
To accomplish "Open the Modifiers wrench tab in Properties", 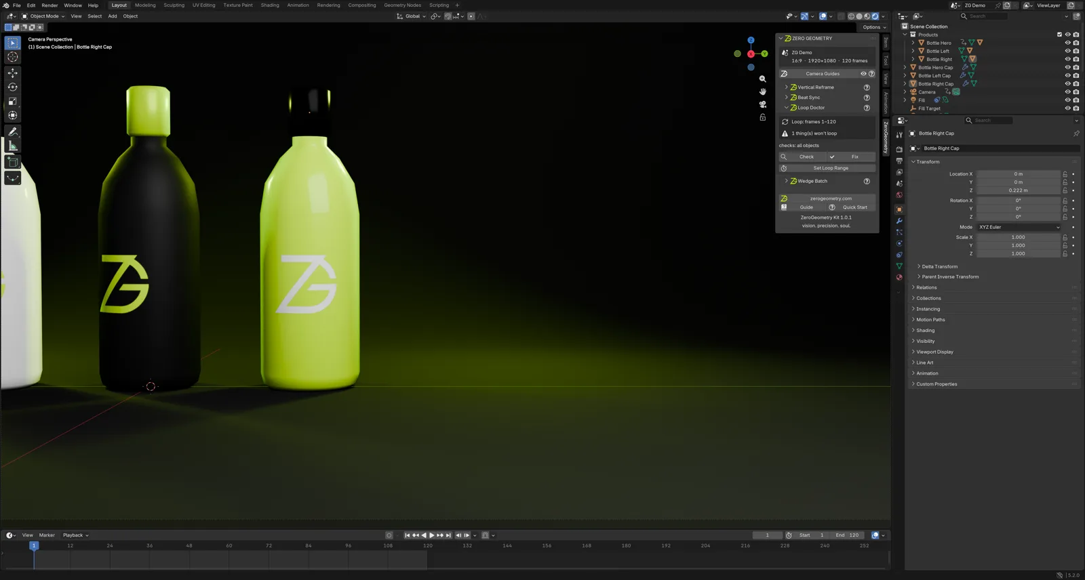I will (x=899, y=221).
